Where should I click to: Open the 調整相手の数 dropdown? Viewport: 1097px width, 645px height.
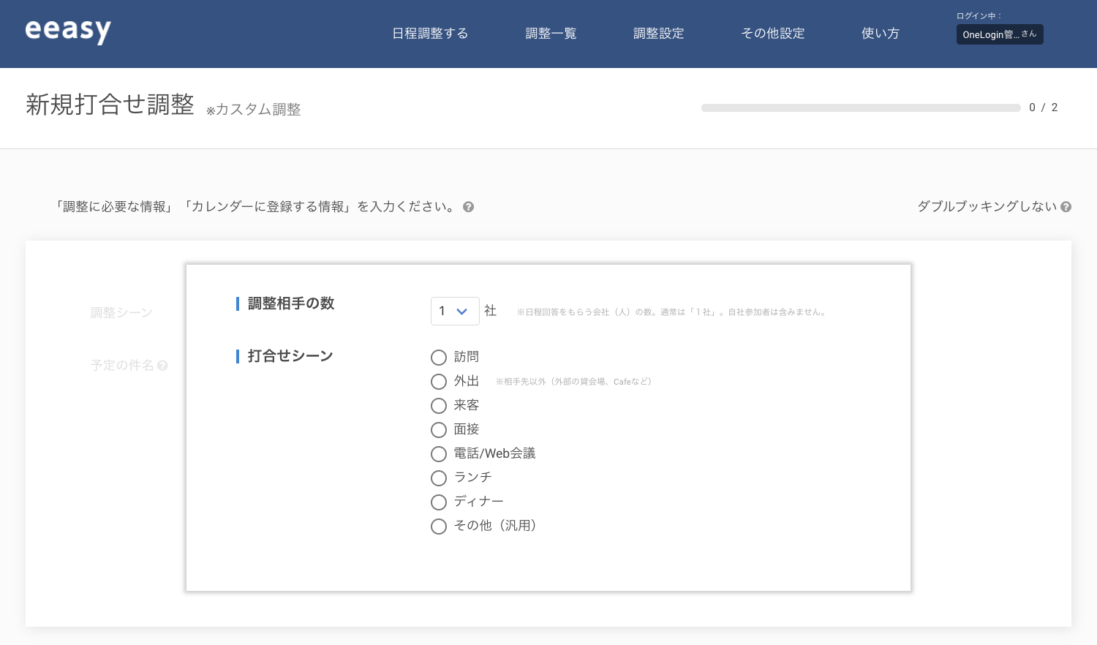click(455, 311)
